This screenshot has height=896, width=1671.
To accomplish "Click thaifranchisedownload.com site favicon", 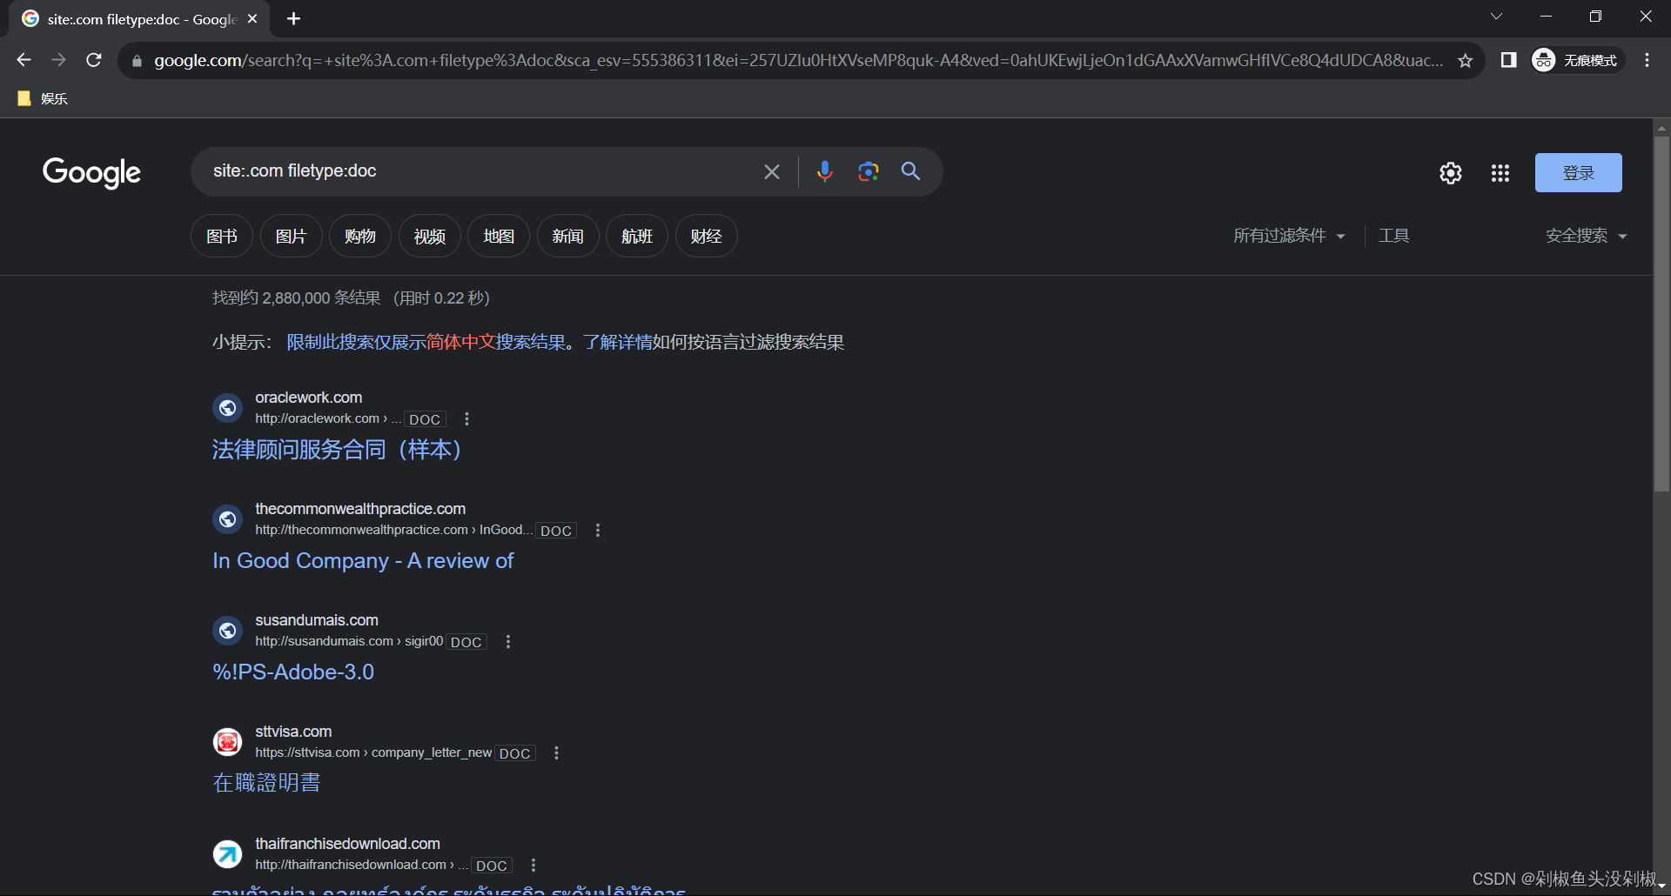I will (228, 854).
